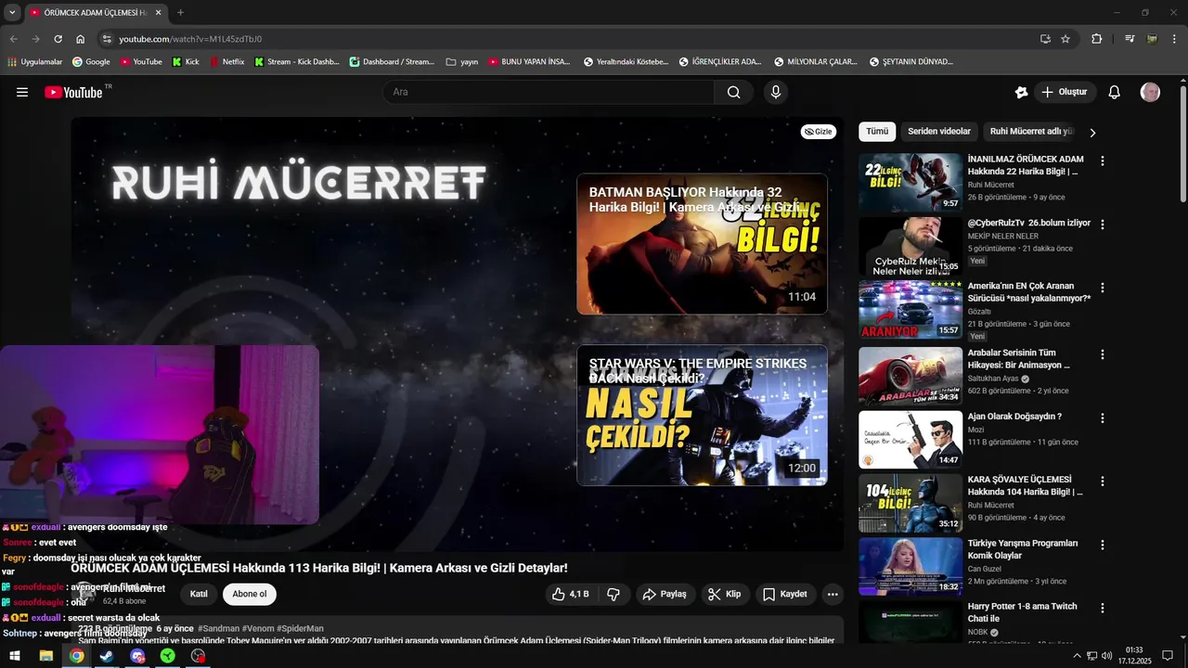Click the sparkle icon beside Oluştur
This screenshot has height=668, width=1188.
pyautogui.click(x=1021, y=92)
